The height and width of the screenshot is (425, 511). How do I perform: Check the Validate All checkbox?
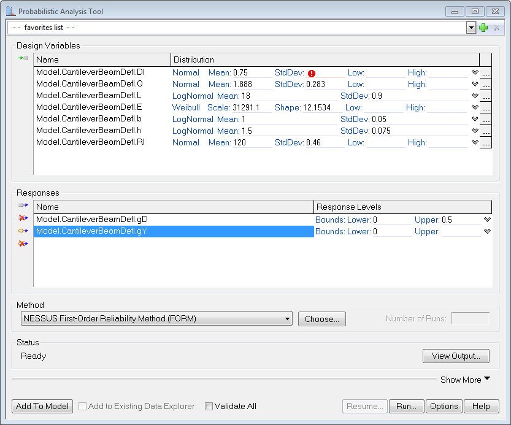pos(209,406)
